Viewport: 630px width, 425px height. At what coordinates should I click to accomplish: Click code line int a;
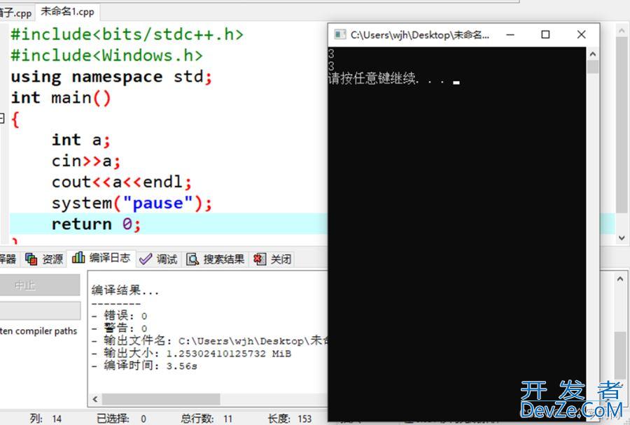pos(80,140)
